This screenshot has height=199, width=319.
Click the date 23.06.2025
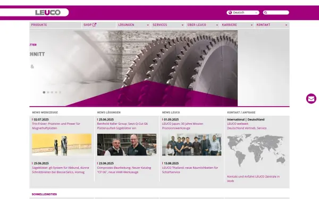click(106, 163)
